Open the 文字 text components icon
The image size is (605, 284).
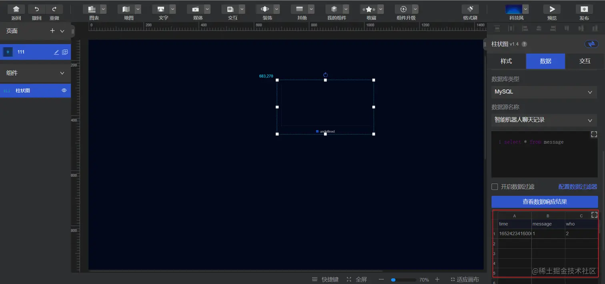(161, 9)
